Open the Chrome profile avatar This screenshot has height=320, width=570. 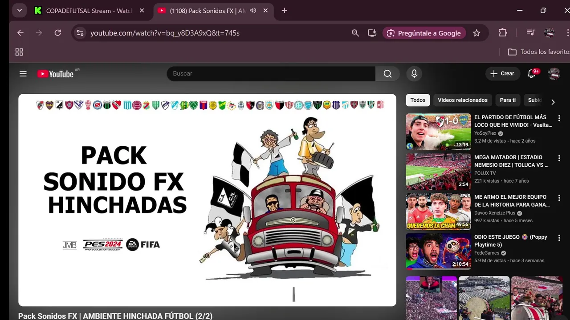pyautogui.click(x=549, y=33)
